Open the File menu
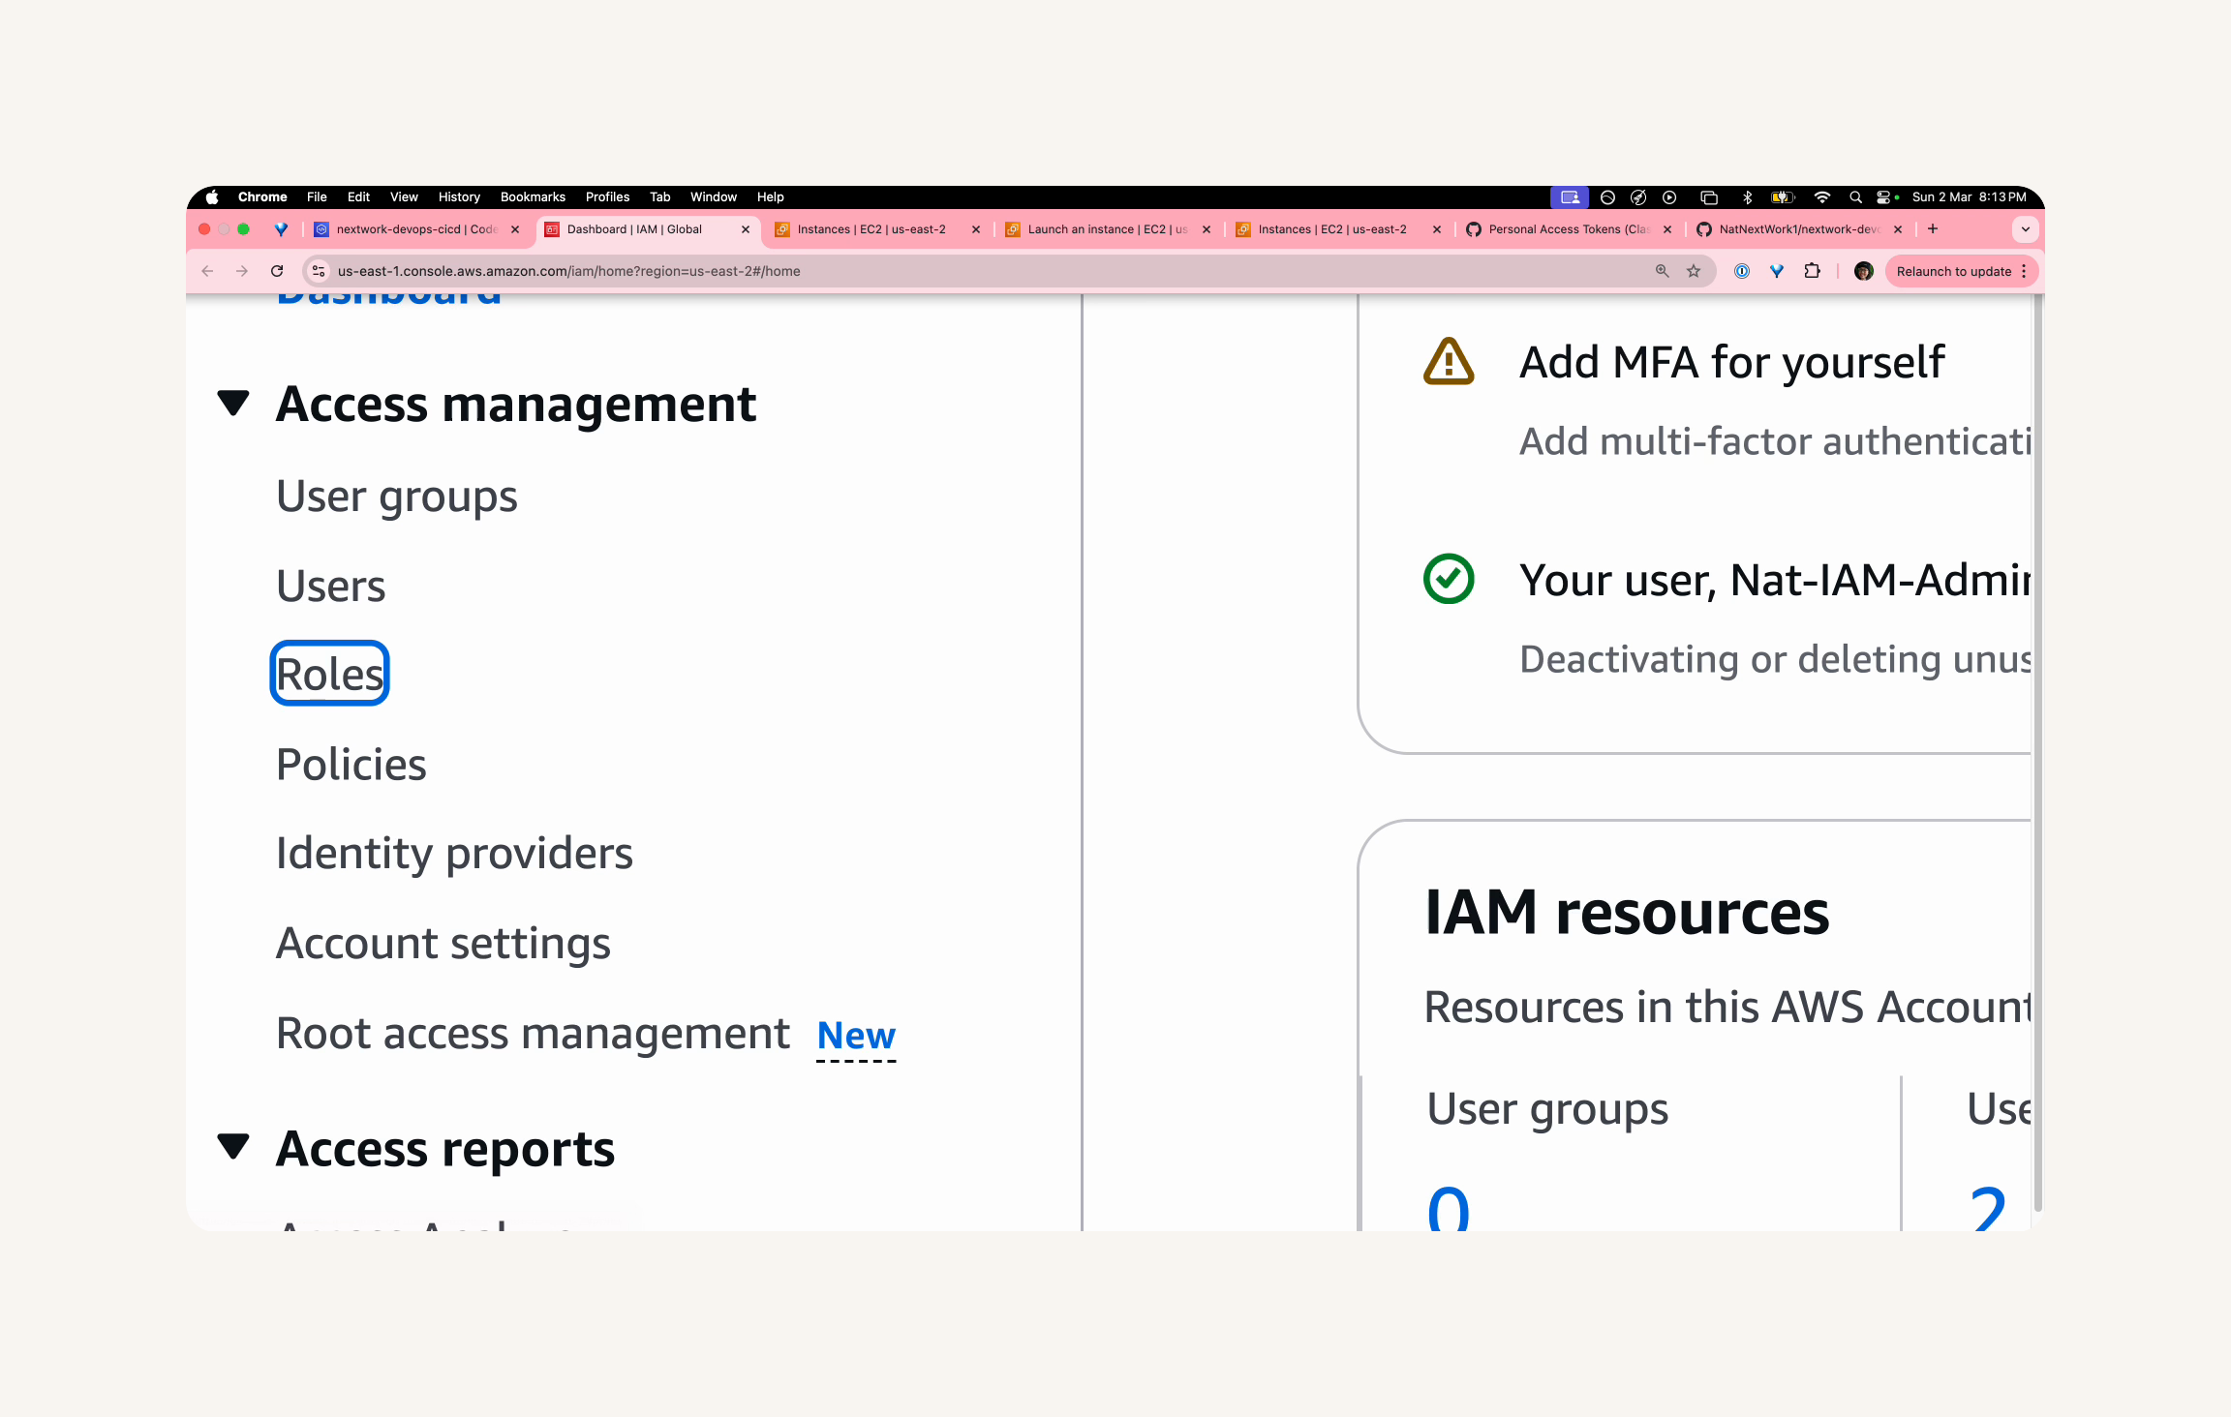2231x1417 pixels. point(317,196)
